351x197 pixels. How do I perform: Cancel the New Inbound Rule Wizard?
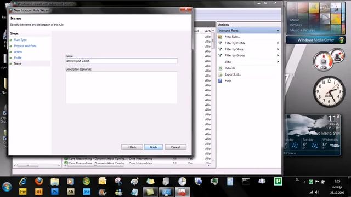175,147
